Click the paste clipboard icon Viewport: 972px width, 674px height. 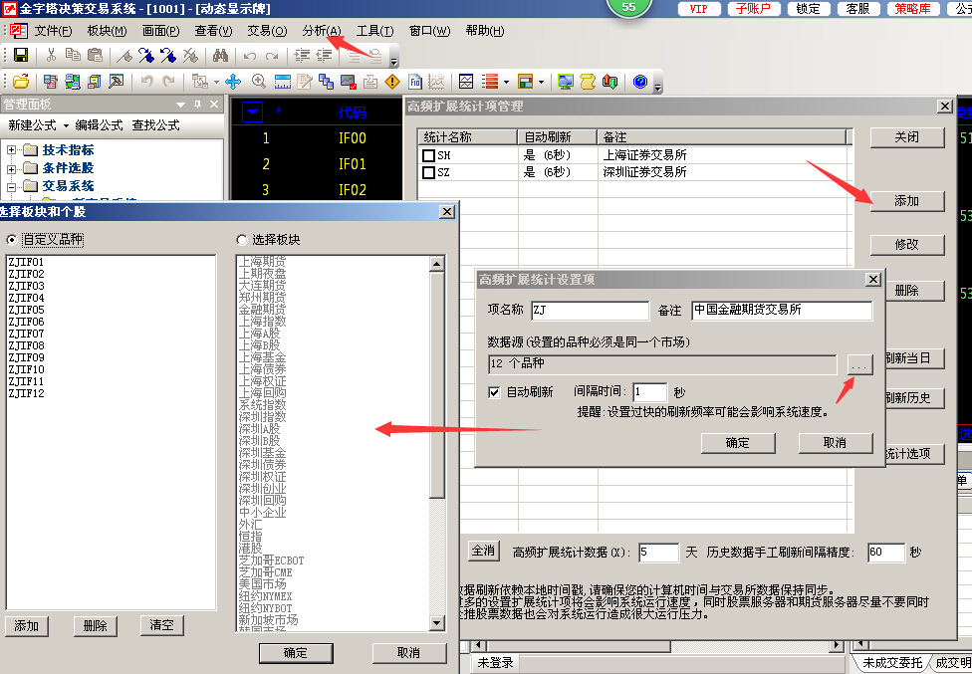[97, 56]
